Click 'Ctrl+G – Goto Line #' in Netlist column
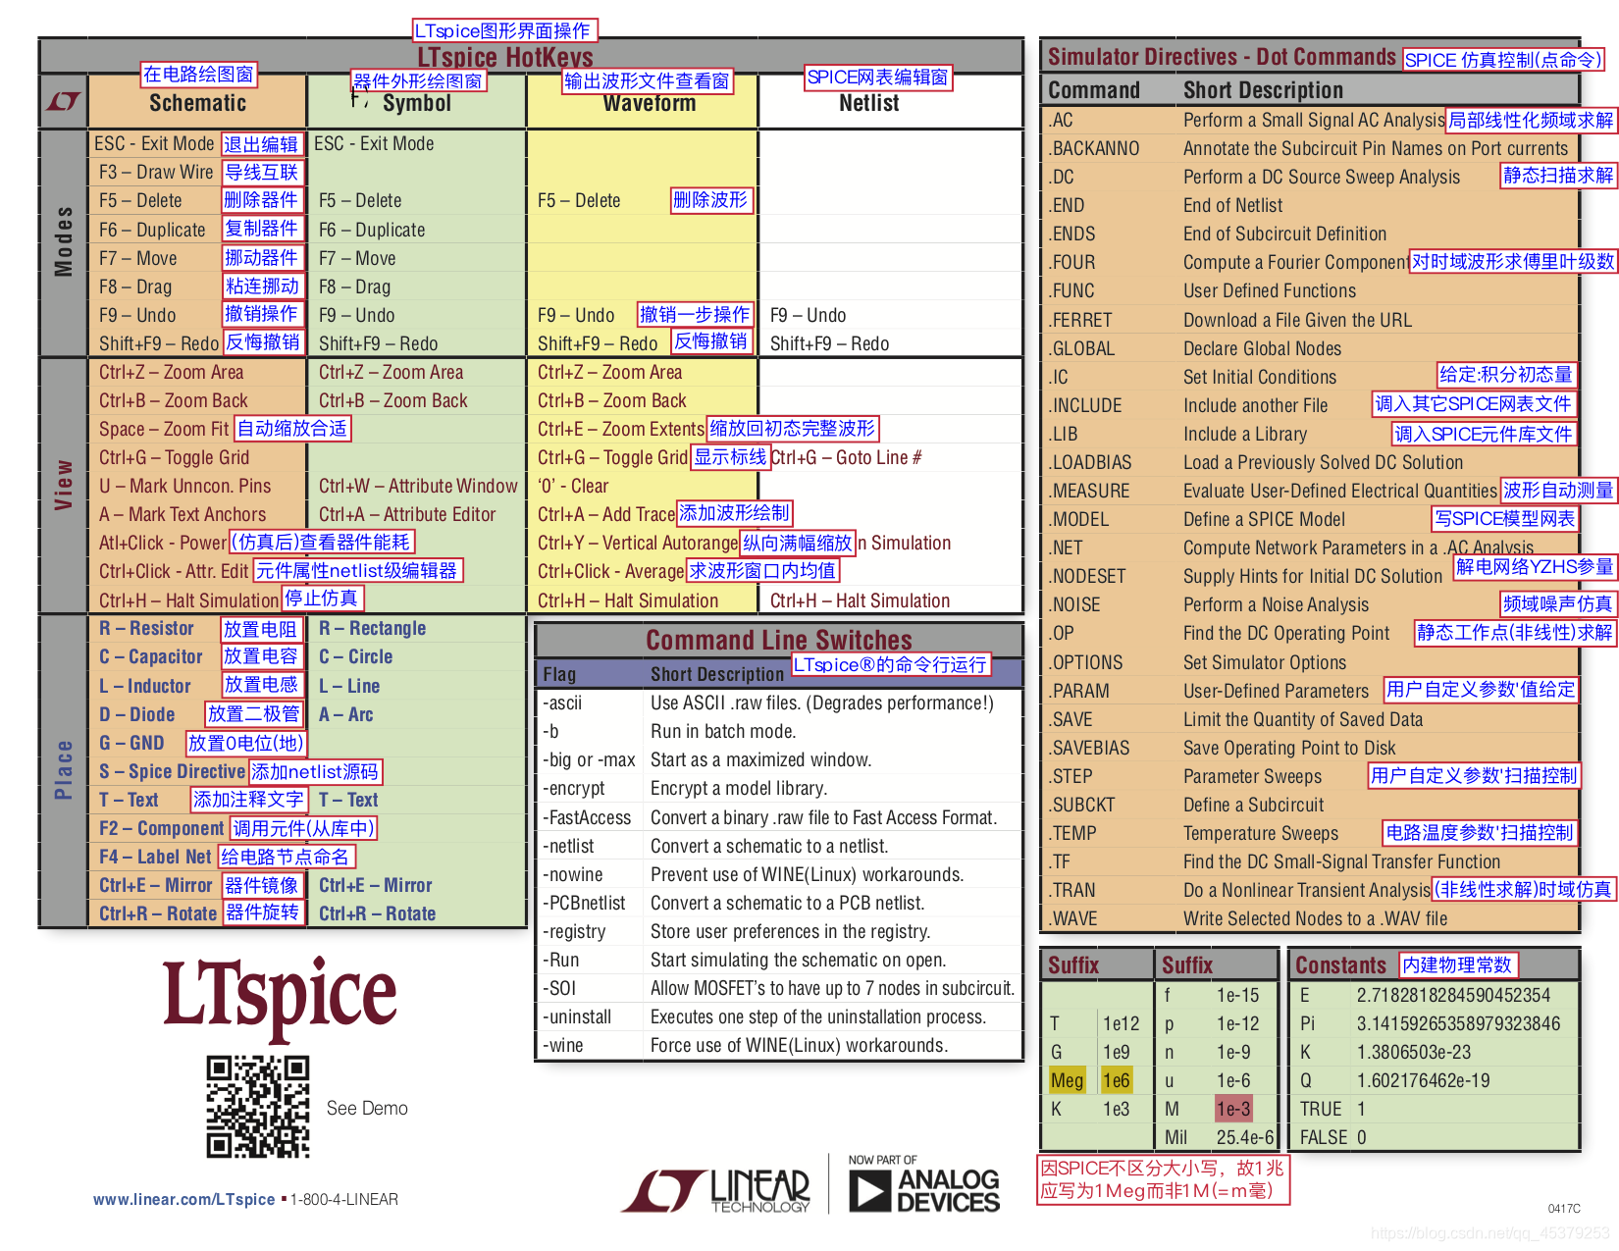 coord(846,458)
